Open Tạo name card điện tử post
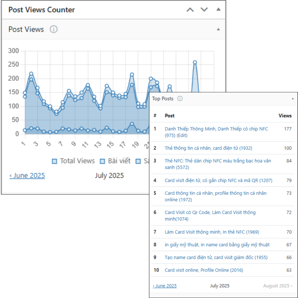The image size is (298, 298). point(216,258)
